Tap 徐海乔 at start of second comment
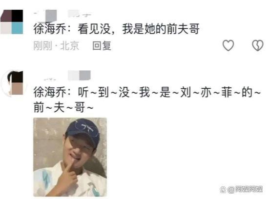Image resolution: width=268 pixels, height=199 pixels. tap(50, 92)
